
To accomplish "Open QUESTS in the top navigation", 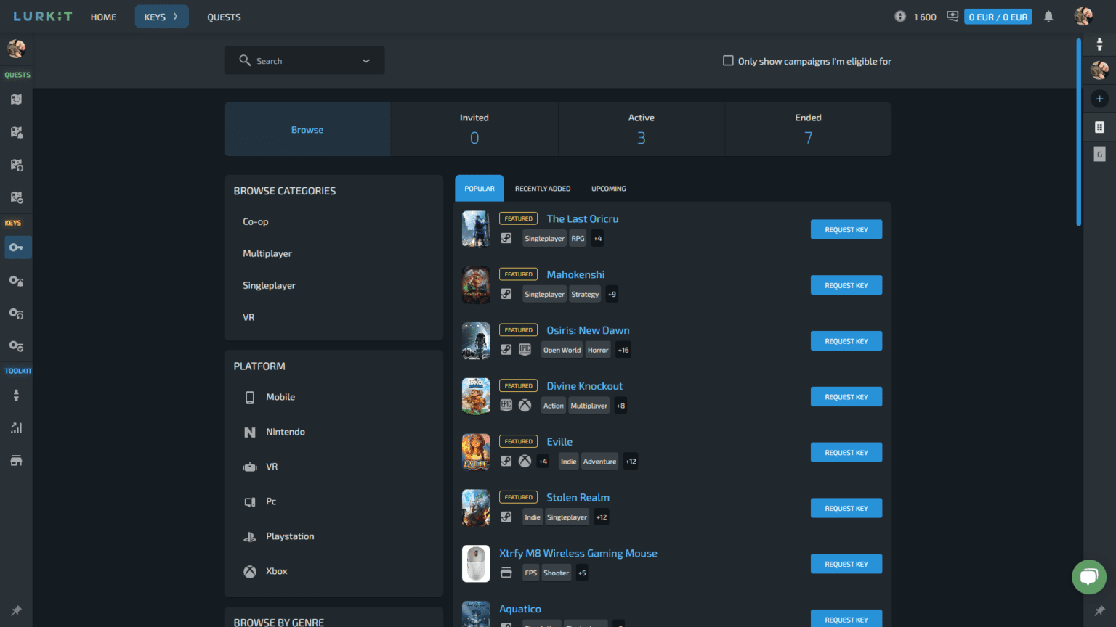I will [x=224, y=17].
